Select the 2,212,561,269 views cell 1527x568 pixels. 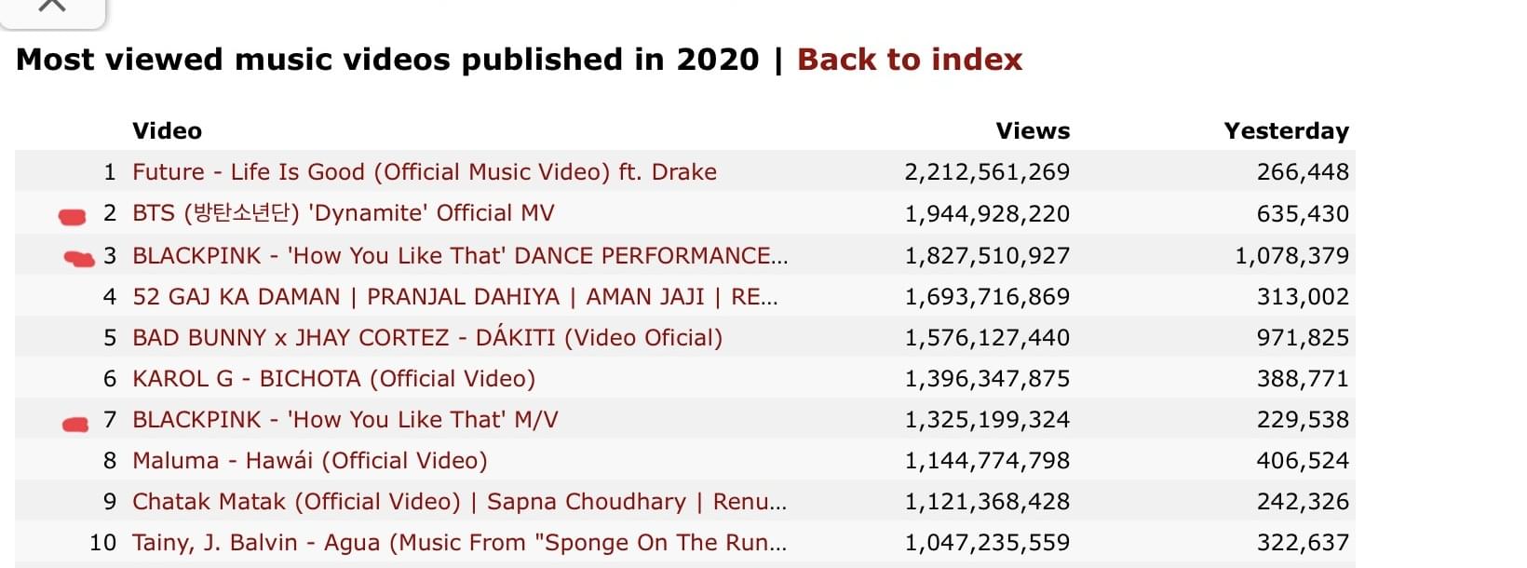point(987,172)
